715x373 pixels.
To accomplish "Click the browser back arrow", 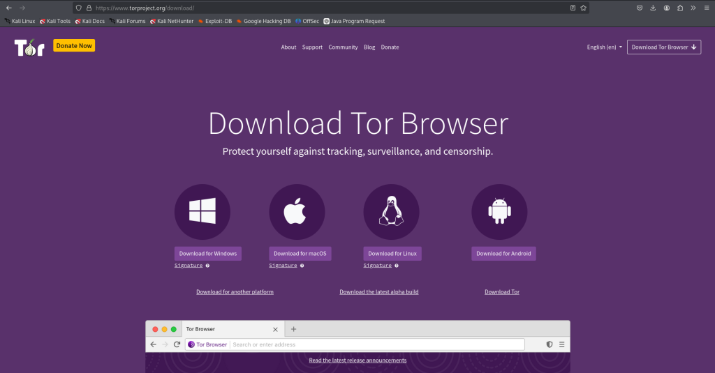I will point(8,8).
